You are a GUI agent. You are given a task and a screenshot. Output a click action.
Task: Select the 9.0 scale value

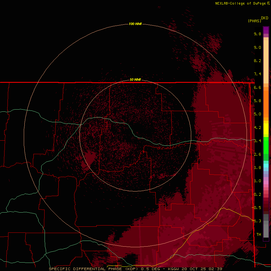coord(257,47)
